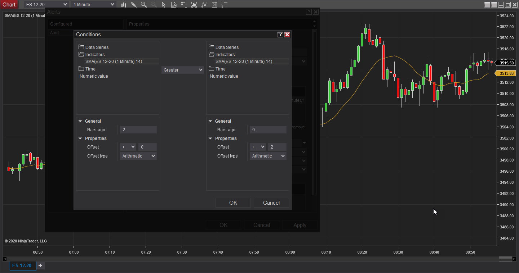Open the left pane Time folder
Viewport: 519px width, 273px height.
(87, 69)
